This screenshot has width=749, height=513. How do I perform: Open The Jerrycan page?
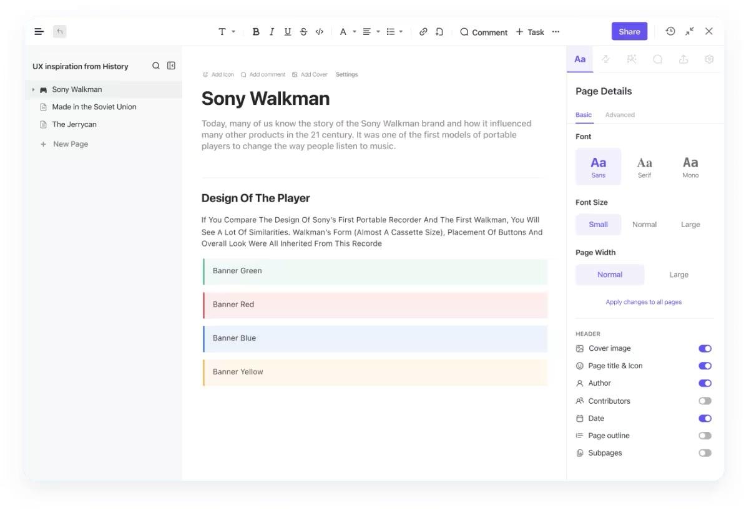tap(74, 124)
